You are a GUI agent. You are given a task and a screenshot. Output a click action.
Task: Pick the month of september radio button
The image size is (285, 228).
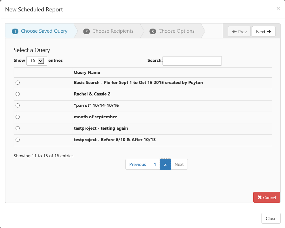pyautogui.click(x=18, y=117)
